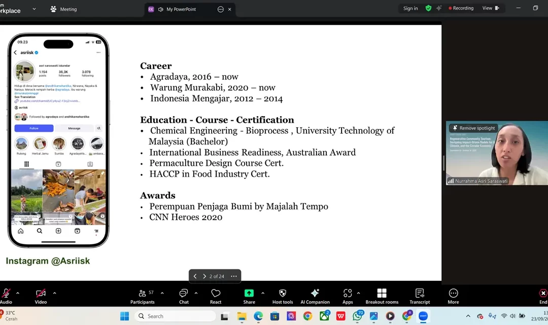The width and height of the screenshot is (548, 325).
Task: Go to the next slide arrow
Action: pos(204,276)
